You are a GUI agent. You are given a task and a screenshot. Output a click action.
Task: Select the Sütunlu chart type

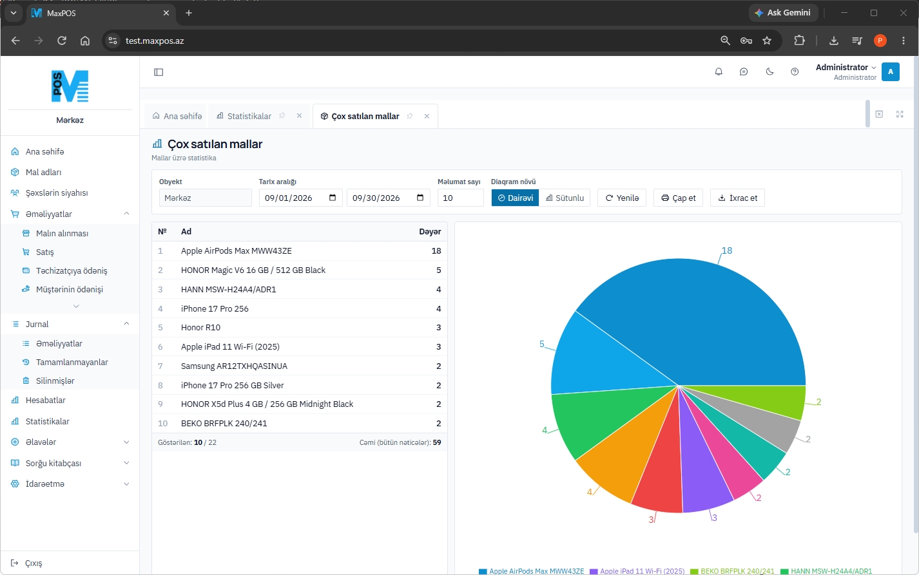[x=565, y=198]
